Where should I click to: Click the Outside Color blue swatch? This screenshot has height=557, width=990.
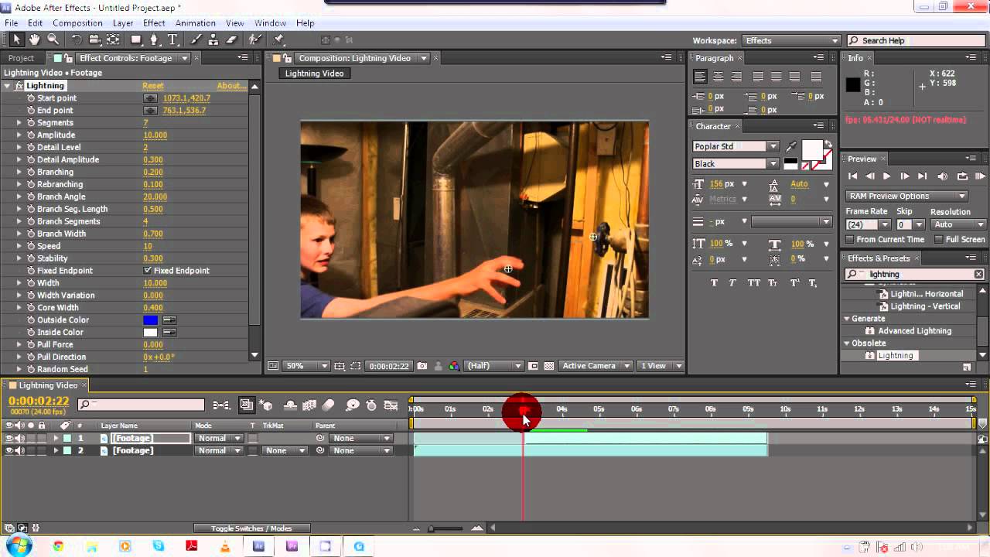pos(150,320)
